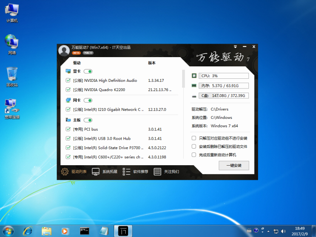Click the CPU usage progress indicator

coord(224,76)
